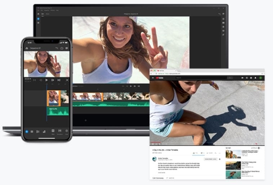Open the third Up next skateboarding video thumbnail
Viewport: 273px width, 185px height.
click(x=233, y=175)
